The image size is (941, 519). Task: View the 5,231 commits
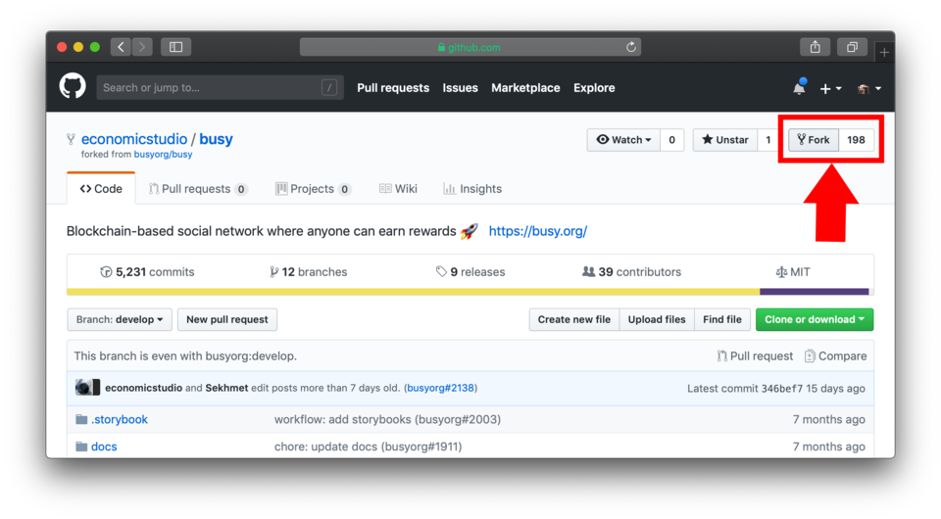pyautogui.click(x=147, y=272)
